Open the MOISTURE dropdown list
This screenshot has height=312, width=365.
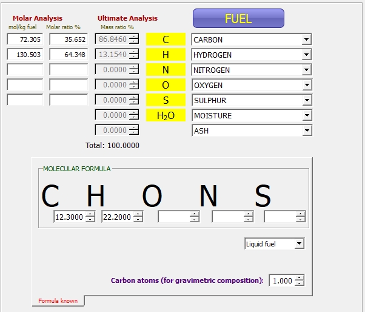click(307, 116)
